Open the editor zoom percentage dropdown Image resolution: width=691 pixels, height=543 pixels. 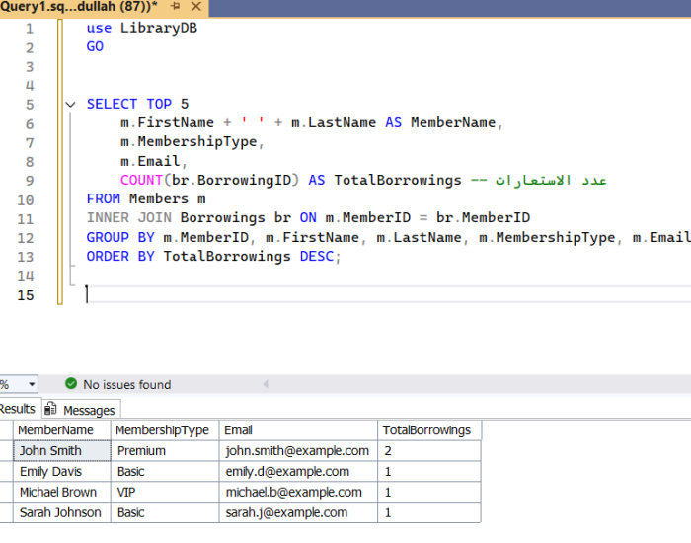click(31, 384)
